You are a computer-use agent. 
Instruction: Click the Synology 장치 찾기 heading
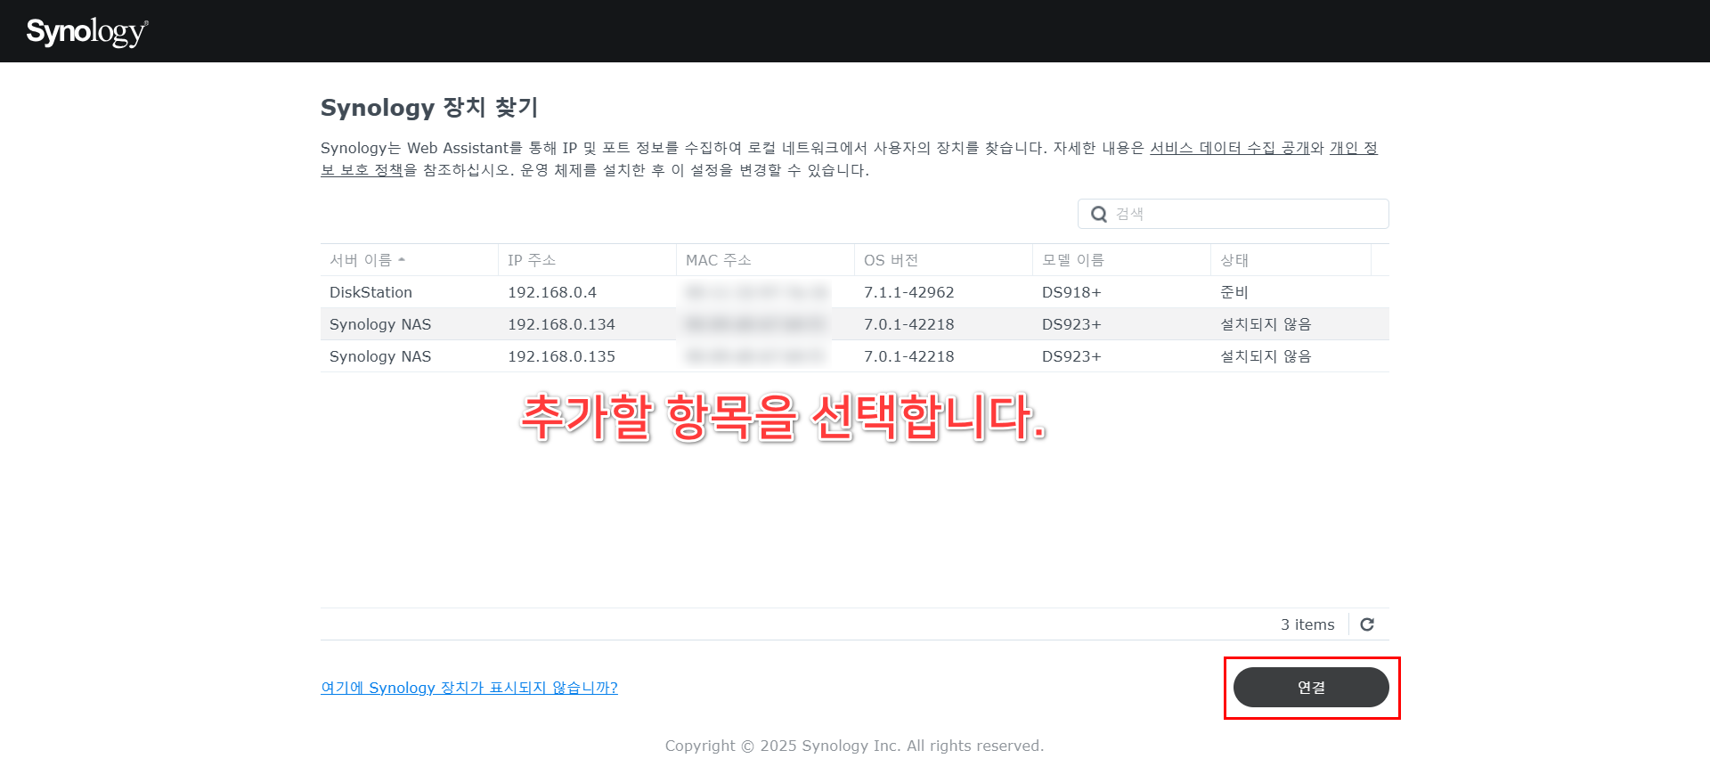tap(429, 108)
